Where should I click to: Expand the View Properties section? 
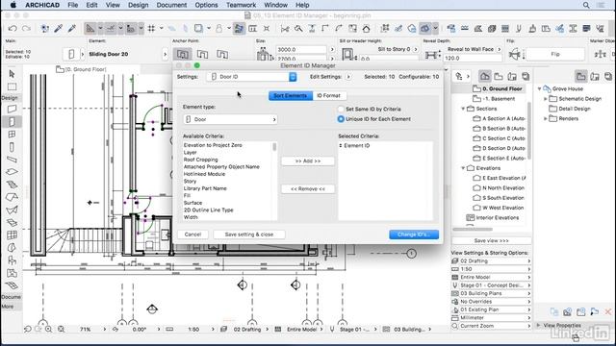539,325
